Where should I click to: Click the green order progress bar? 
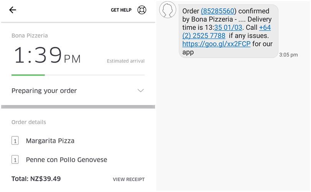tap(28, 75)
